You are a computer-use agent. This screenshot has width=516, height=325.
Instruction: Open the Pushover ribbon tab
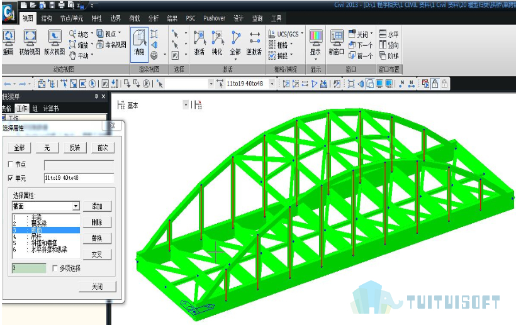click(214, 18)
